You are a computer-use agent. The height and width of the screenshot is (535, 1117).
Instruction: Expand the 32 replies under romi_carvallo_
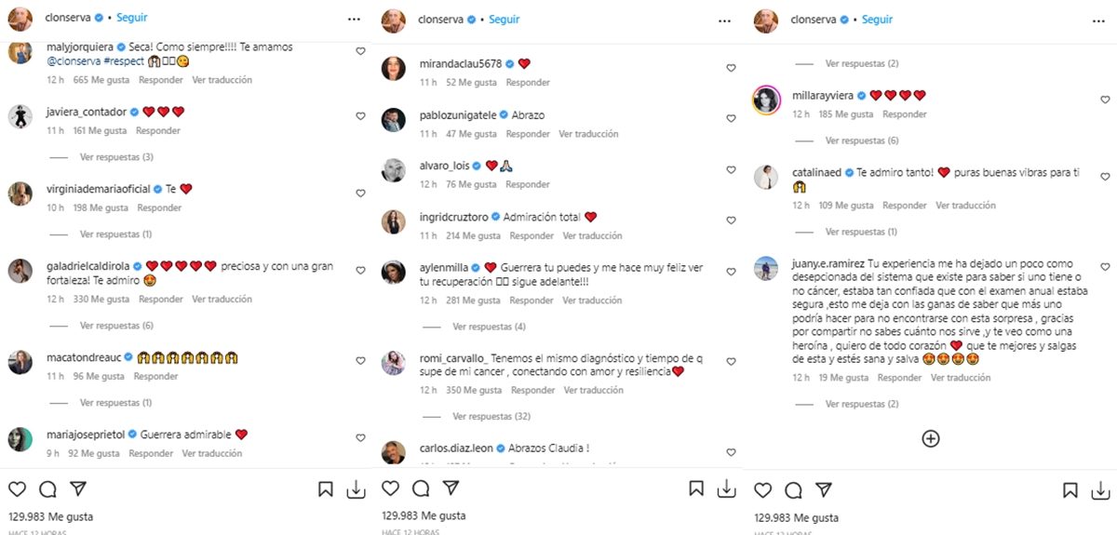pyautogui.click(x=490, y=417)
